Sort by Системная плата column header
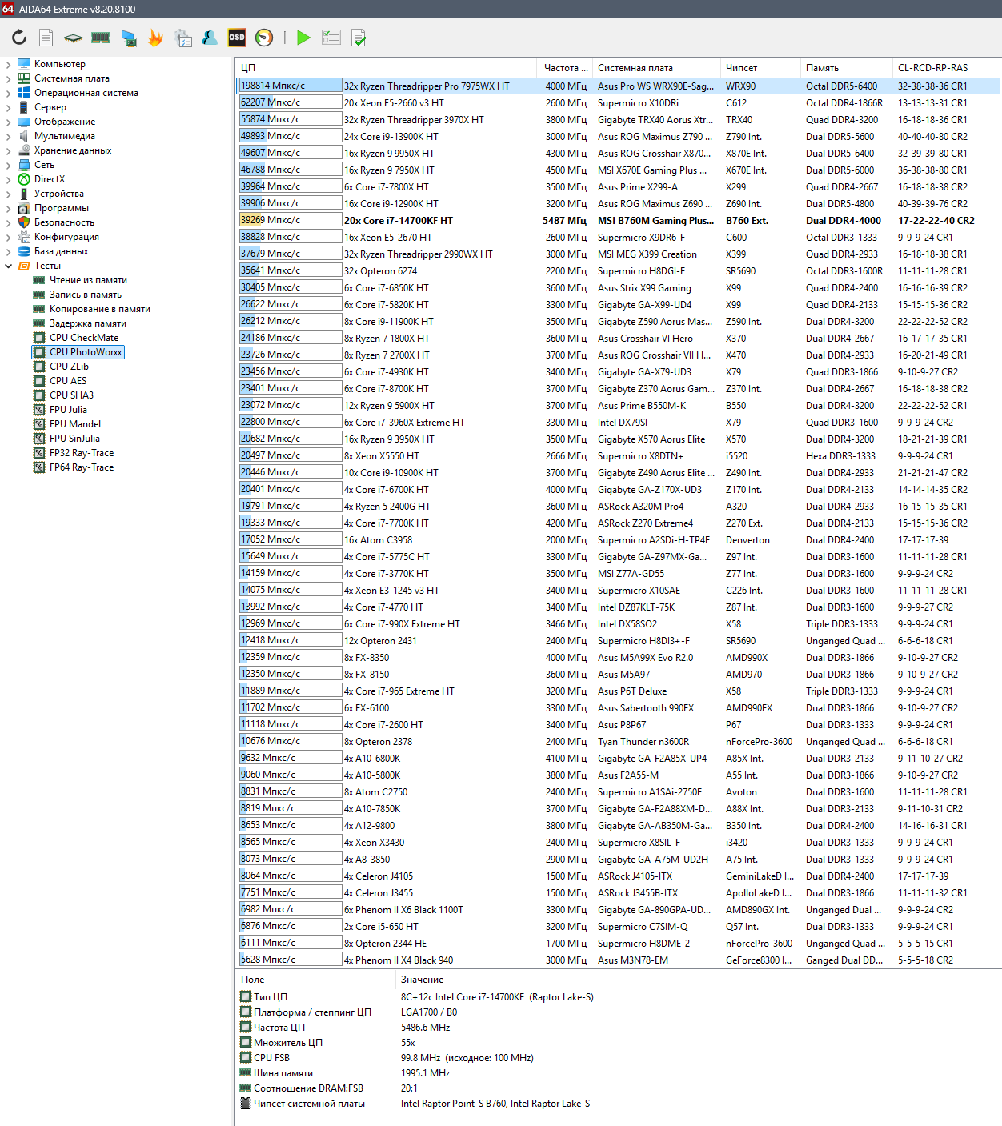Image resolution: width=1002 pixels, height=1126 pixels. (655, 68)
